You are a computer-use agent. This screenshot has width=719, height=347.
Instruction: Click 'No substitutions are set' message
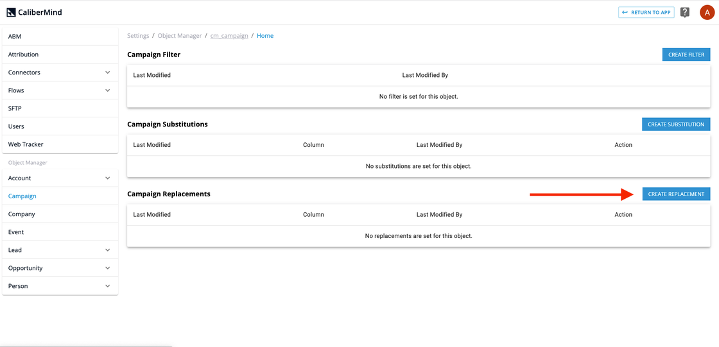(419, 166)
